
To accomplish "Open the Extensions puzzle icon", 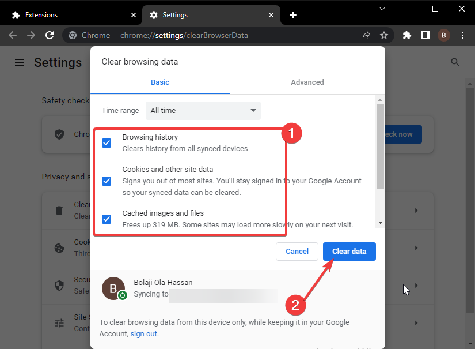I will click(407, 35).
